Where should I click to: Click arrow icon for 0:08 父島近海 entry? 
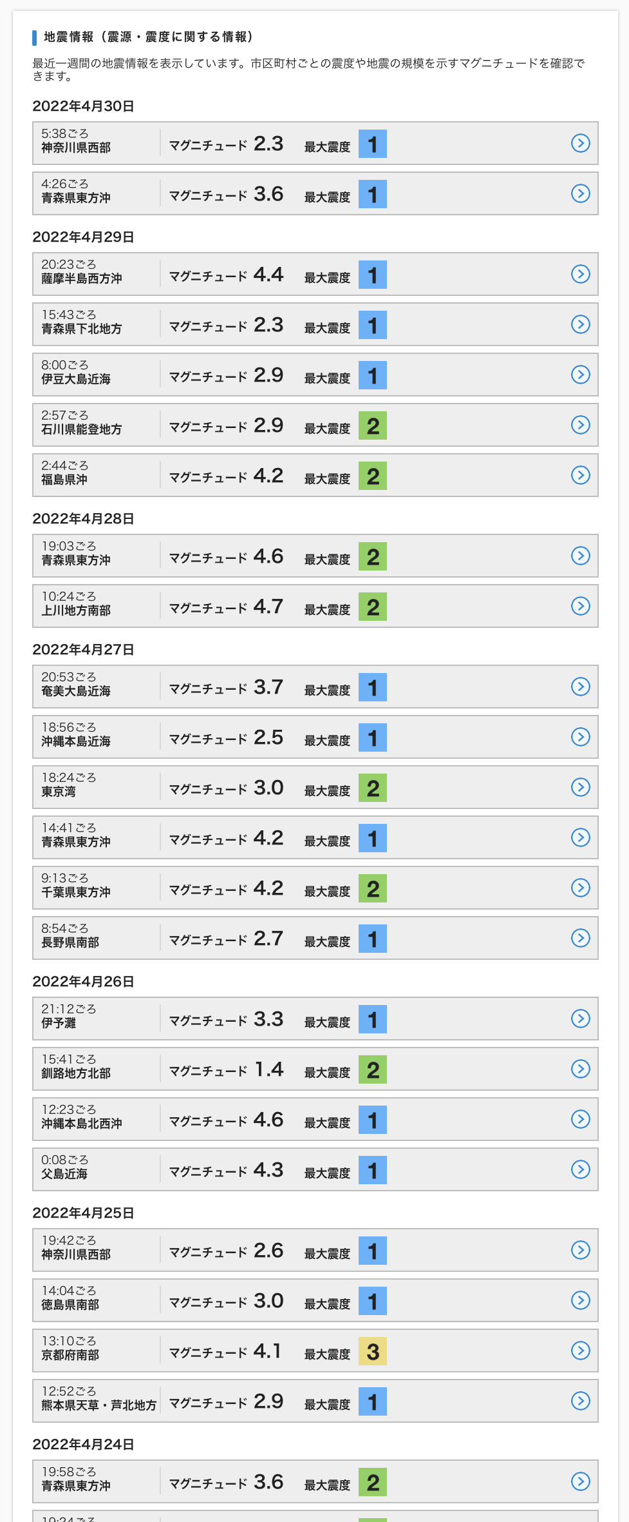tap(581, 1169)
